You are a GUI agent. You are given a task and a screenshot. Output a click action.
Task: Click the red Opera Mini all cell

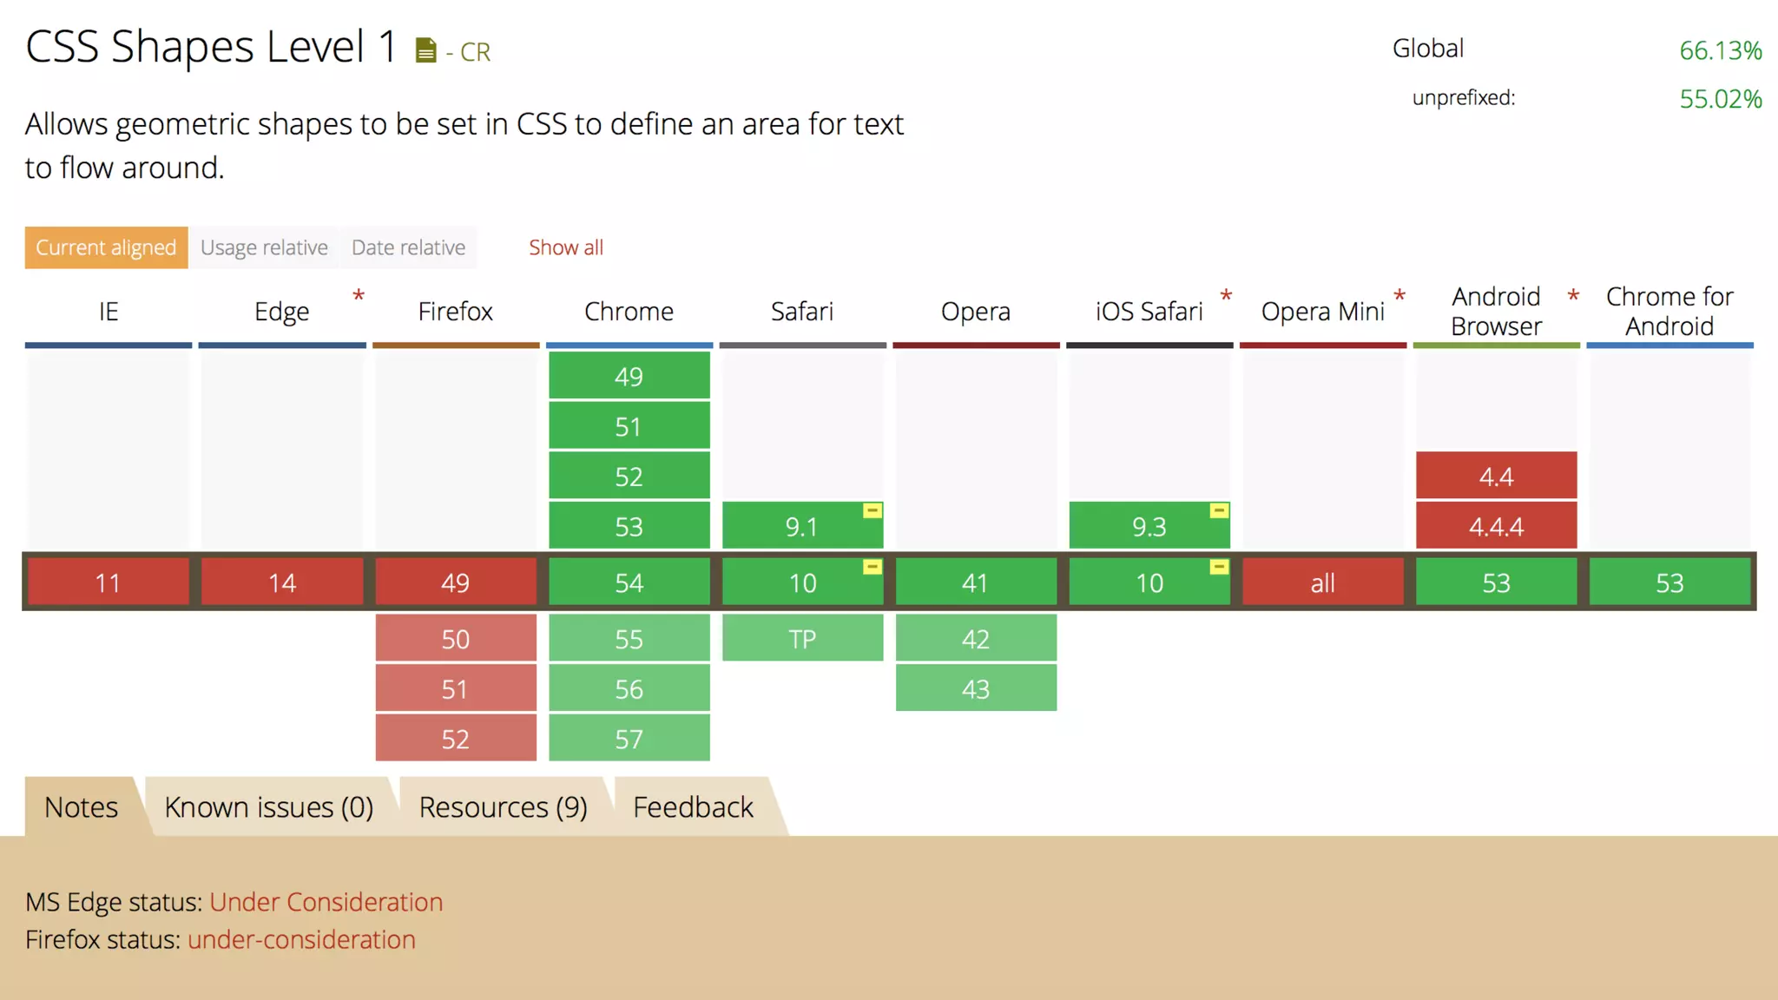pyautogui.click(x=1322, y=582)
